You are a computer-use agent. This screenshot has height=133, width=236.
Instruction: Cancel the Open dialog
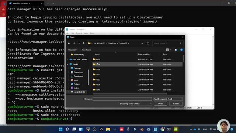tap(176, 103)
